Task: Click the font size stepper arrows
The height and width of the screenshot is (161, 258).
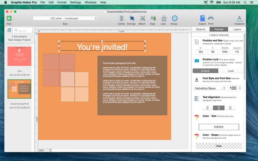Action: coord(240,88)
